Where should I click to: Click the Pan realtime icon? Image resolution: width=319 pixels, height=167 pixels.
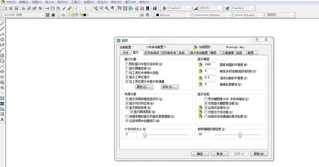[x=96, y=8]
